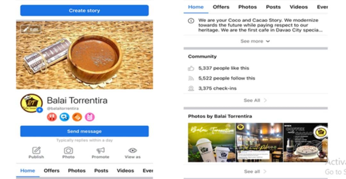Image resolution: width=346 pixels, height=179 pixels.
Task: Click the info icon beside page description
Action: (191, 20)
